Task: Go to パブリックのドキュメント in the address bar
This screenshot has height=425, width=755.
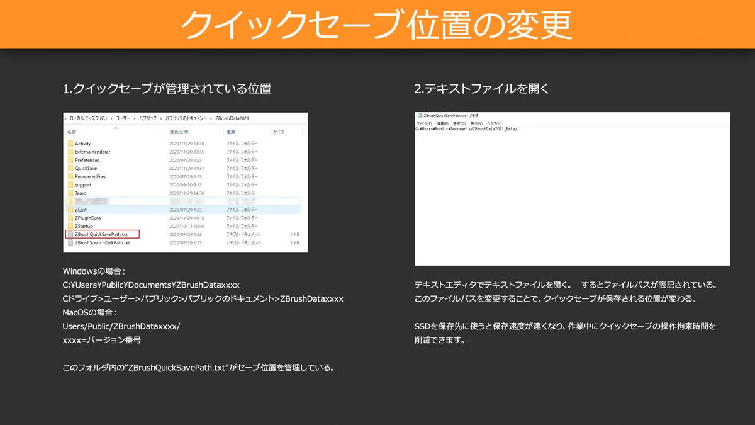Action: (x=186, y=118)
